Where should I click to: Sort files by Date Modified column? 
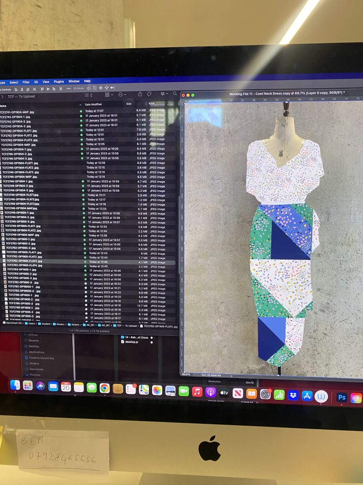93,105
